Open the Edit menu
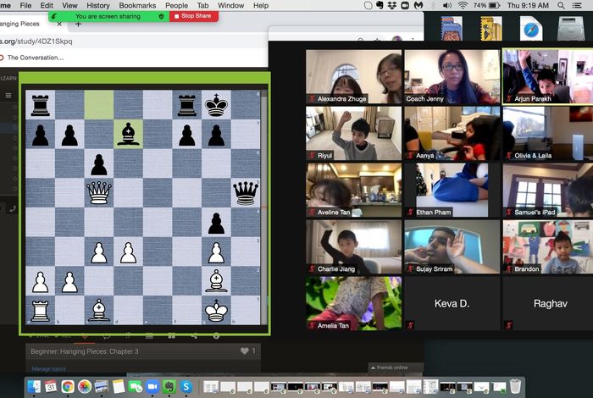The image size is (593, 398). 47,5
